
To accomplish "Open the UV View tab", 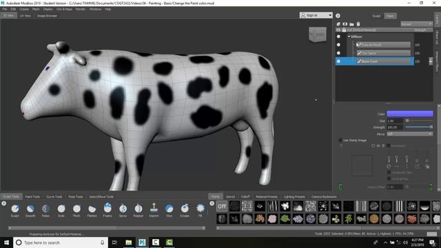I will click(x=25, y=16).
